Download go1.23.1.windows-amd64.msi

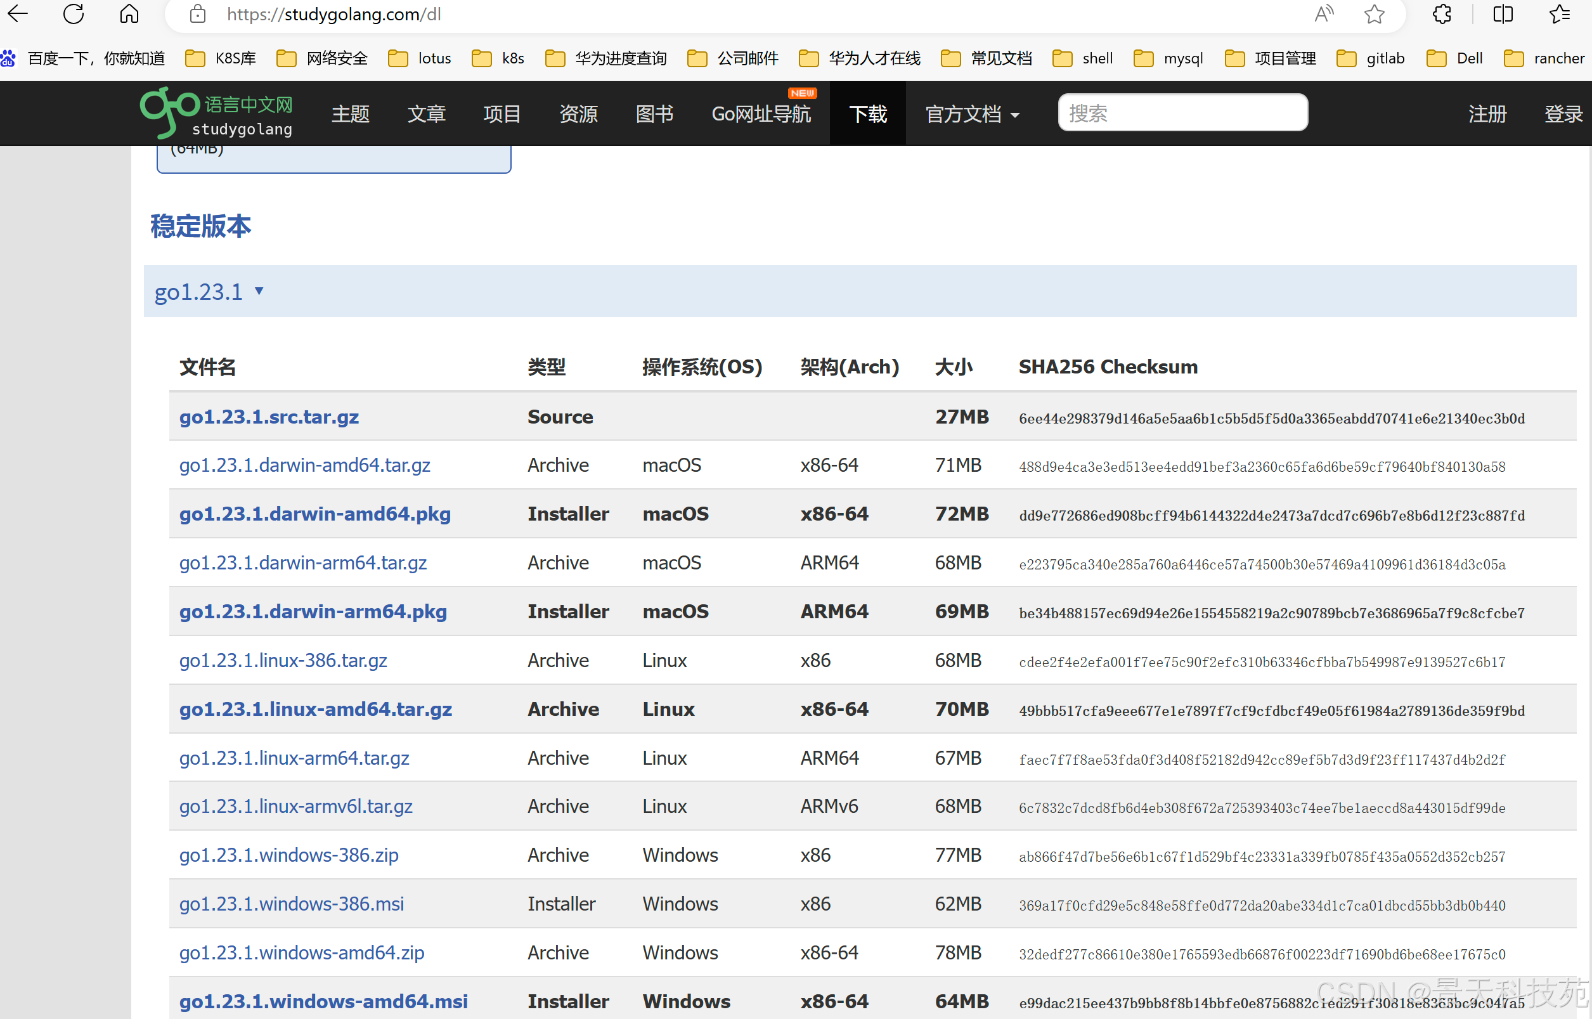click(323, 1001)
